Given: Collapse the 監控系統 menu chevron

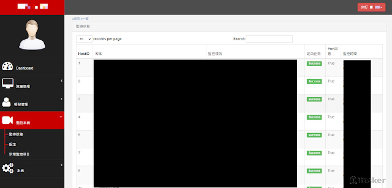Looking at the screenshot, I should tap(61, 117).
